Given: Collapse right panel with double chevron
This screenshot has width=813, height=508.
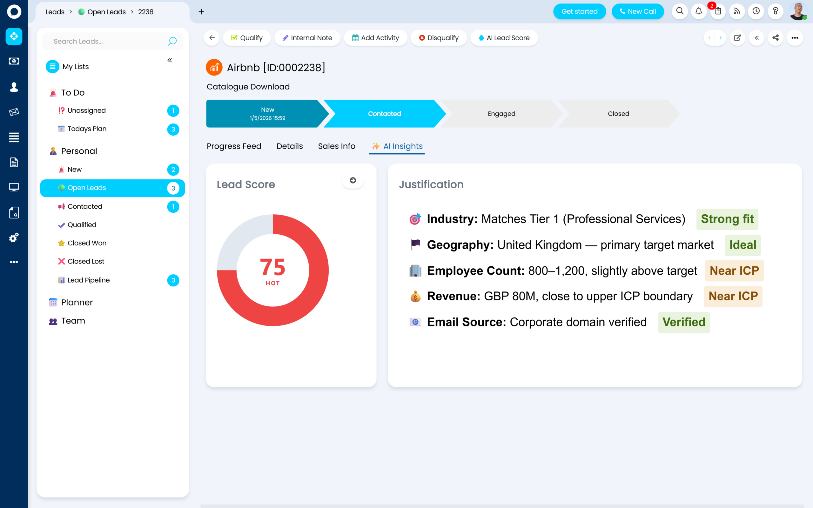Looking at the screenshot, I should [756, 38].
